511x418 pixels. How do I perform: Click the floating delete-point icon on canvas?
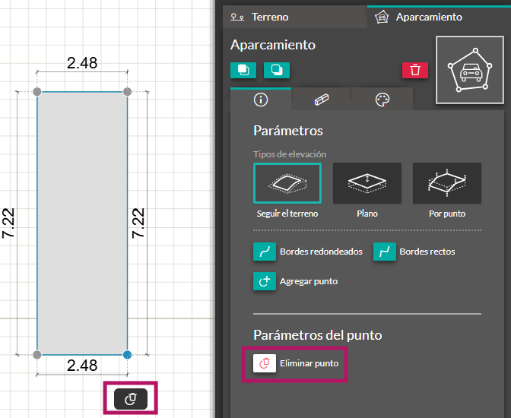coord(131,399)
